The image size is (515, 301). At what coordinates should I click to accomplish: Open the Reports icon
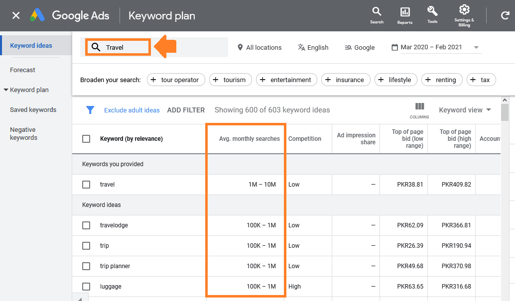pyautogui.click(x=404, y=15)
